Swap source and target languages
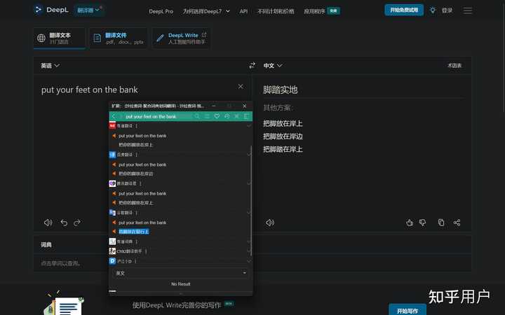The image size is (505, 315). pos(252,66)
